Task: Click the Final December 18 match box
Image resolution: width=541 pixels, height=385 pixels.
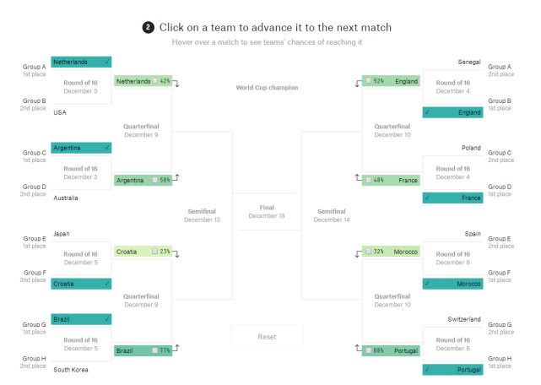Action: (x=267, y=211)
